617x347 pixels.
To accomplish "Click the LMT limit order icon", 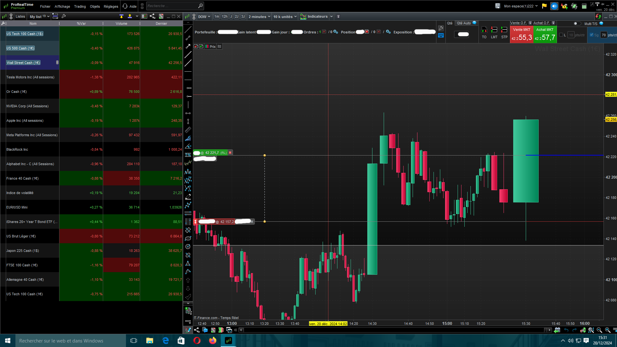I will [494, 30].
